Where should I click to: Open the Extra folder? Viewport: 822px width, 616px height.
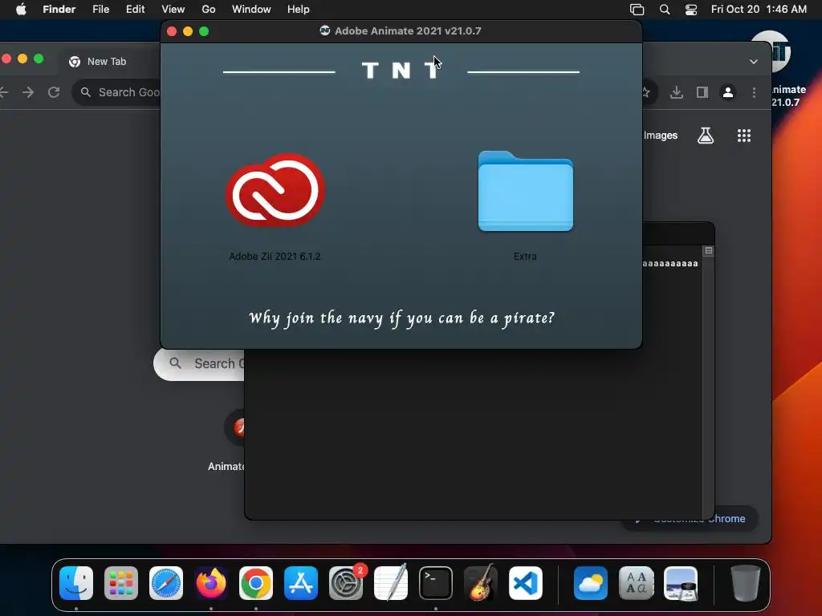(525, 191)
